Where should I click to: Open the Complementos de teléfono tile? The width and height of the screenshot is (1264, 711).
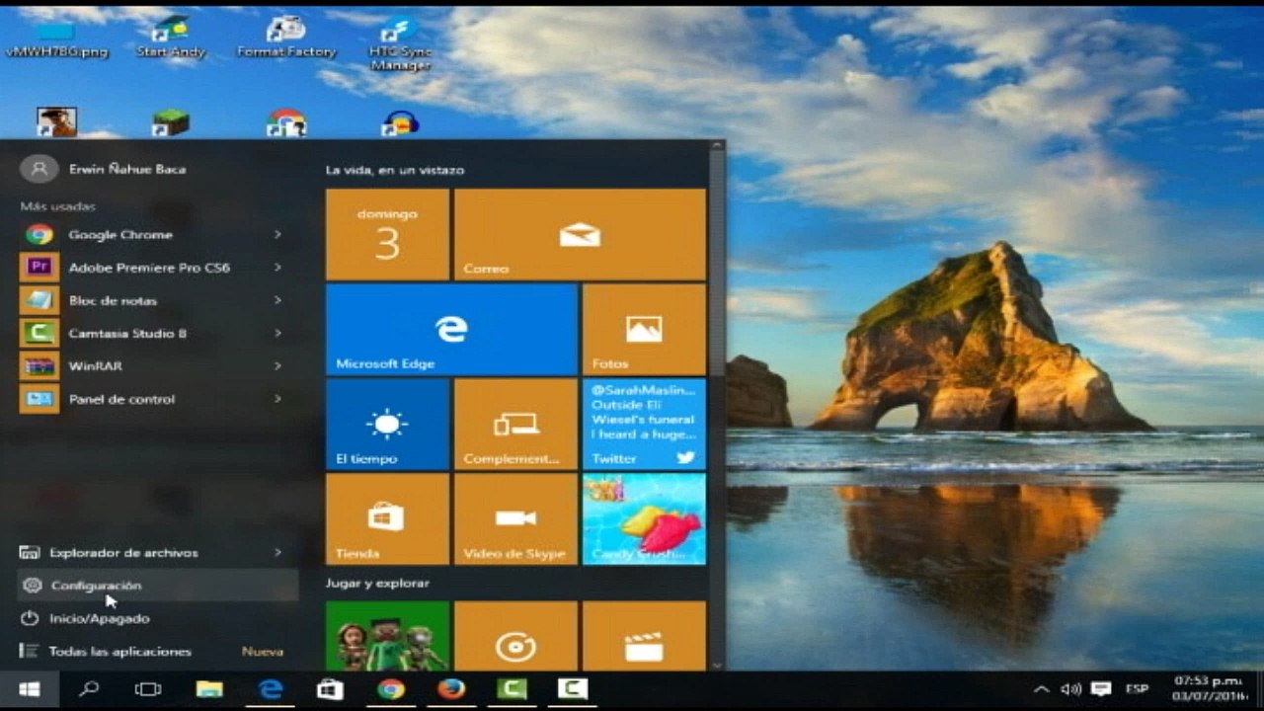click(x=515, y=425)
